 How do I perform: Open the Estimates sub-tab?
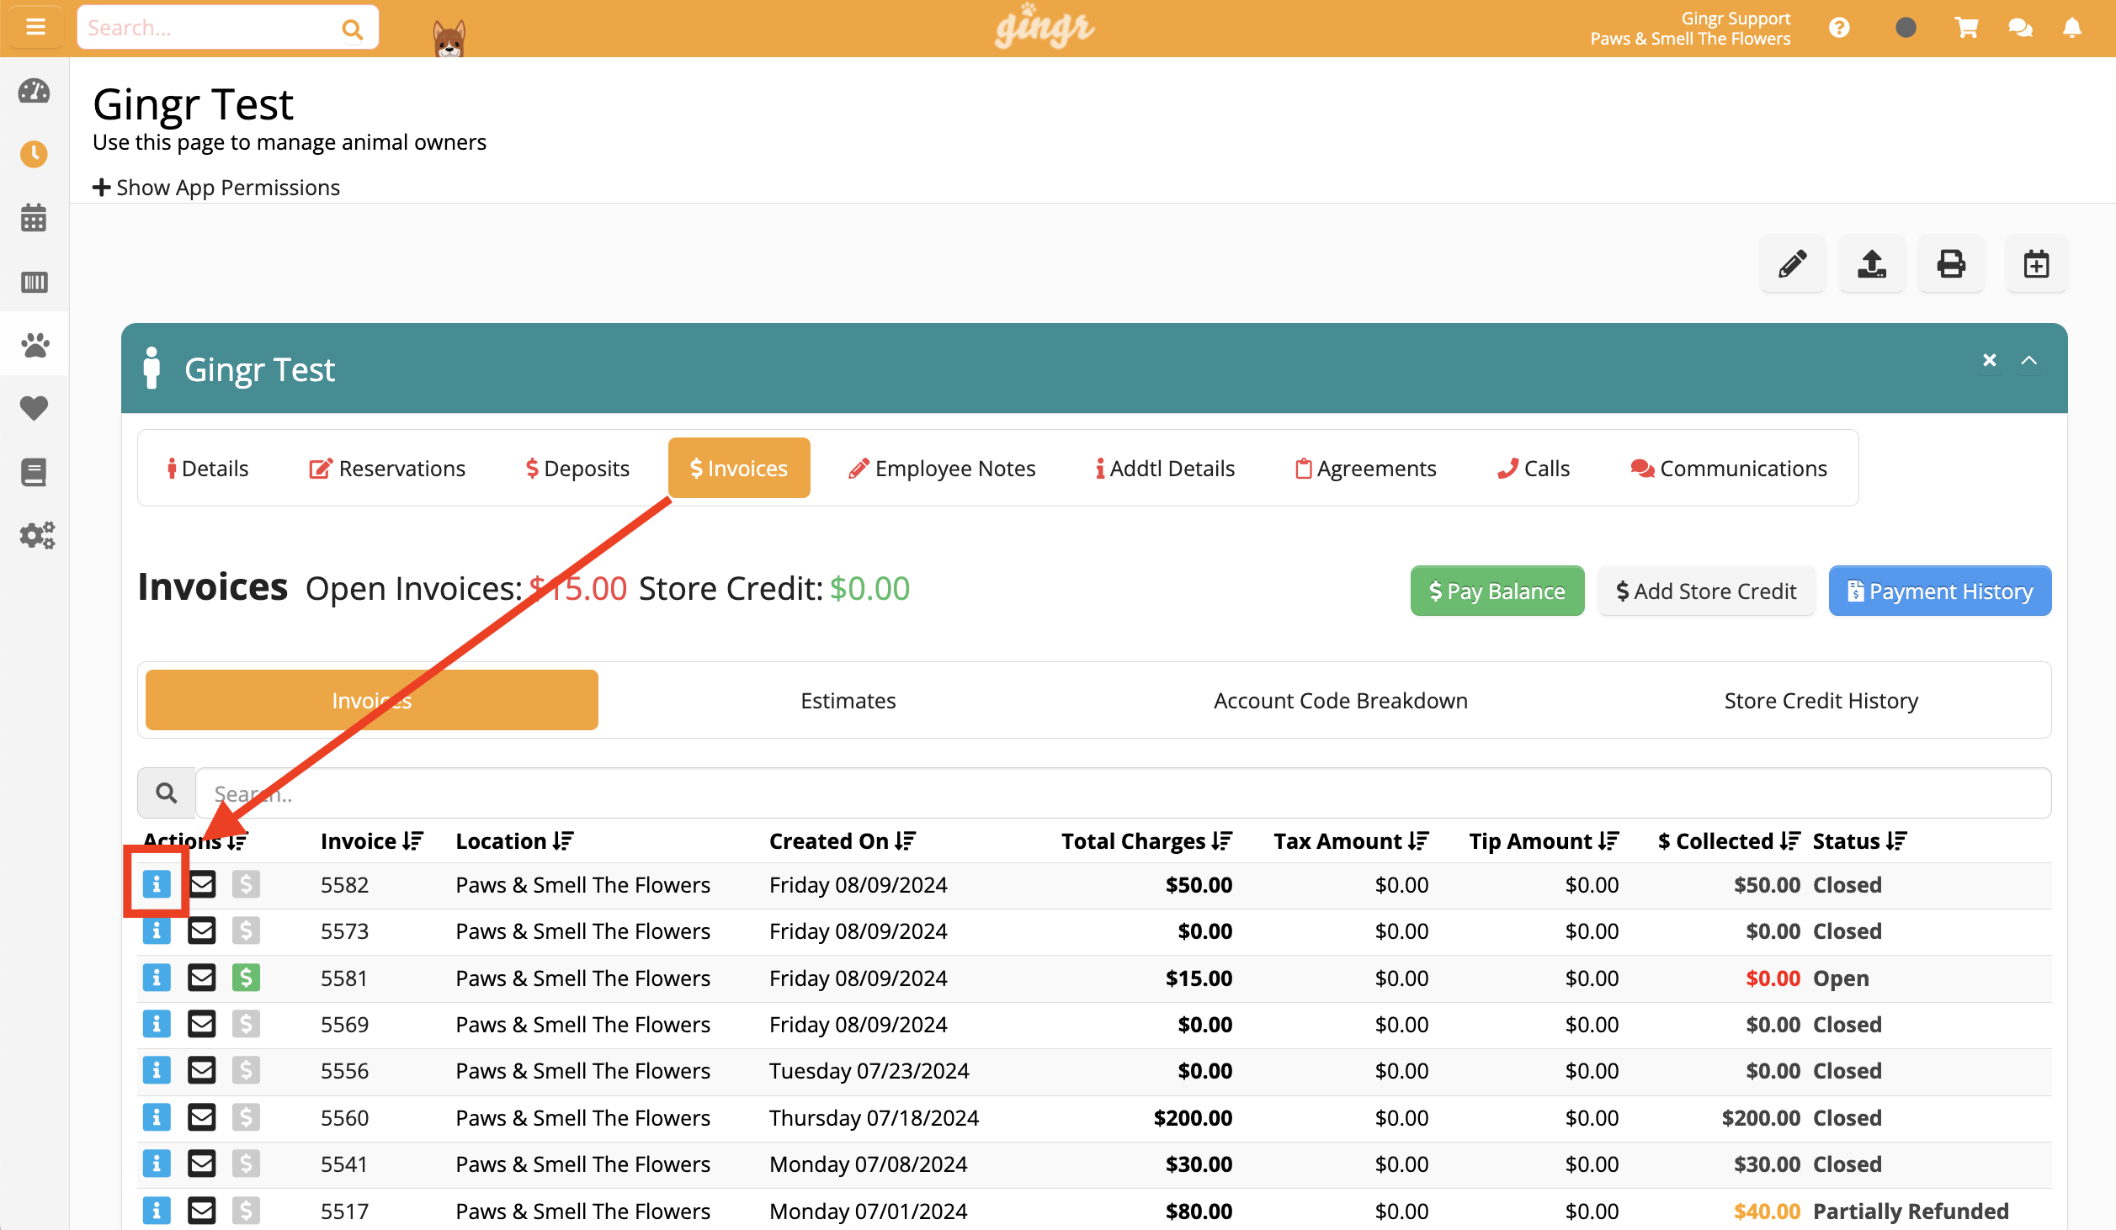[848, 701]
